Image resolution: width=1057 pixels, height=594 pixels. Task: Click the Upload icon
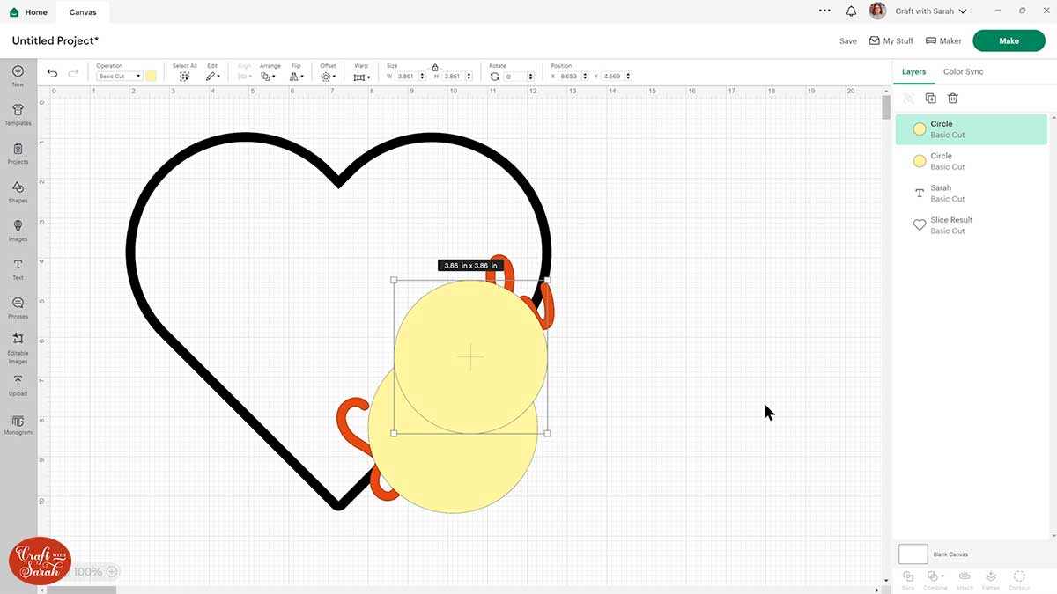[18, 380]
